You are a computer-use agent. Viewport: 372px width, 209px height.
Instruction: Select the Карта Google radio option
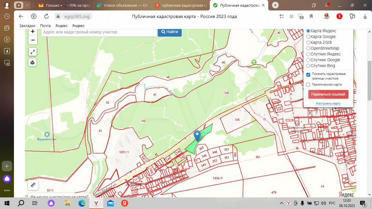pos(308,37)
